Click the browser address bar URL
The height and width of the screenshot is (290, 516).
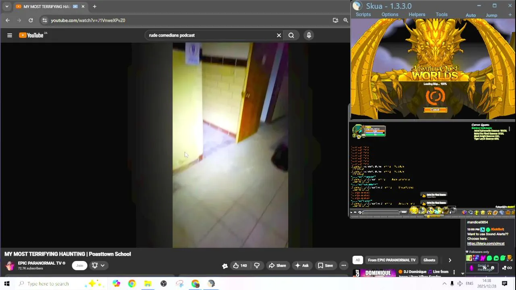tap(88, 20)
